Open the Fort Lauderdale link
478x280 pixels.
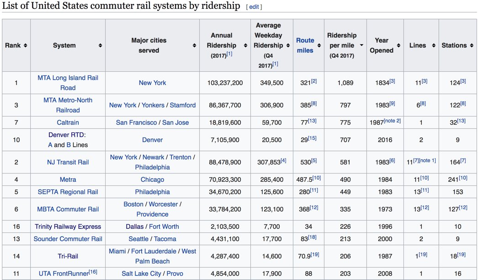click(x=154, y=251)
